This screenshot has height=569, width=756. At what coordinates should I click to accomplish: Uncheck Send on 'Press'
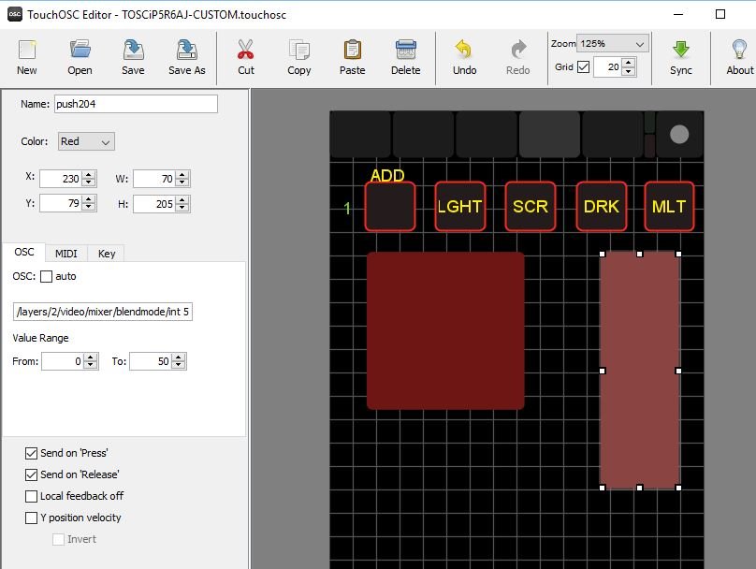[32, 453]
